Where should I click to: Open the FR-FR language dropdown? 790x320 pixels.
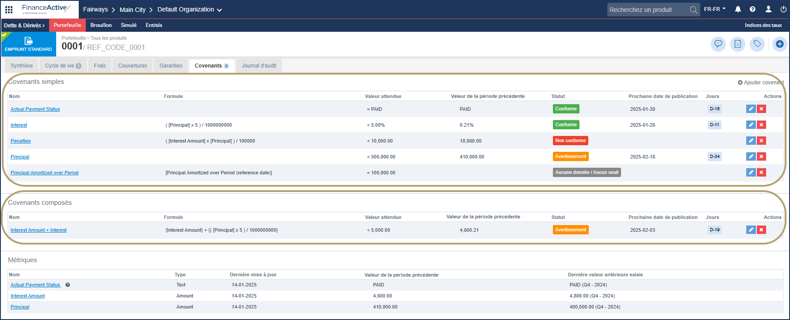pyautogui.click(x=715, y=9)
